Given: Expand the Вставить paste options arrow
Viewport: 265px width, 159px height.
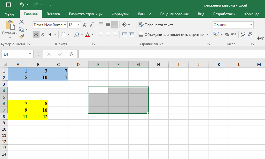Looking at the screenshot, I should click(x=10, y=38).
